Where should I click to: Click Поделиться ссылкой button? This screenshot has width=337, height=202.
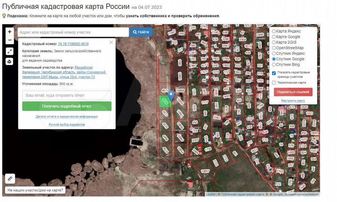pos(293,92)
